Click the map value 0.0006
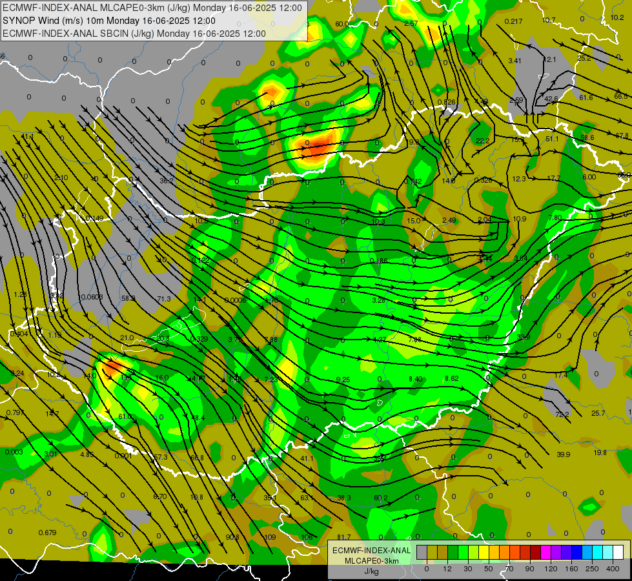This screenshot has height=581, width=632. (235, 300)
